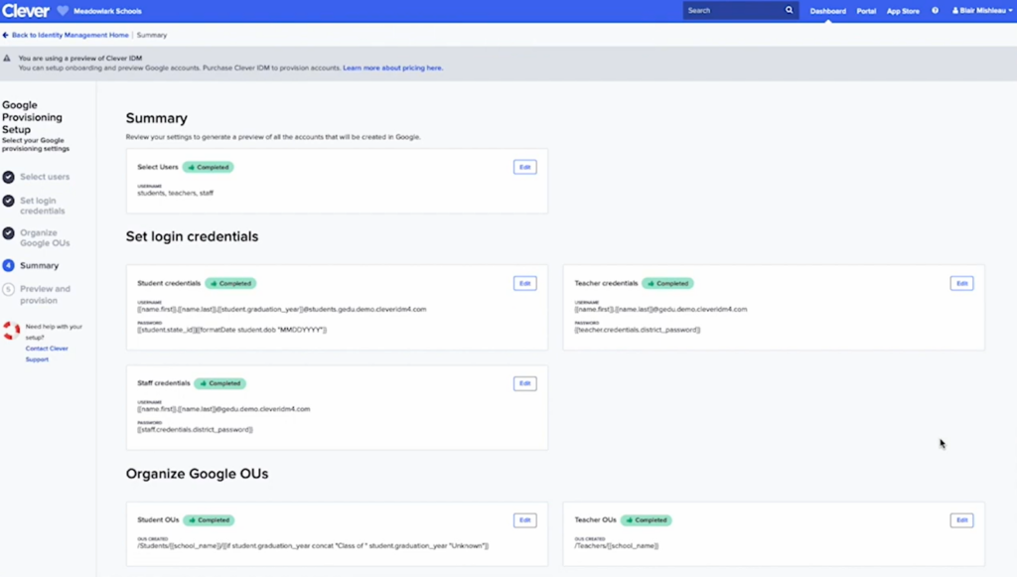
Task: Click the lifebuoy support icon
Action: click(x=11, y=331)
